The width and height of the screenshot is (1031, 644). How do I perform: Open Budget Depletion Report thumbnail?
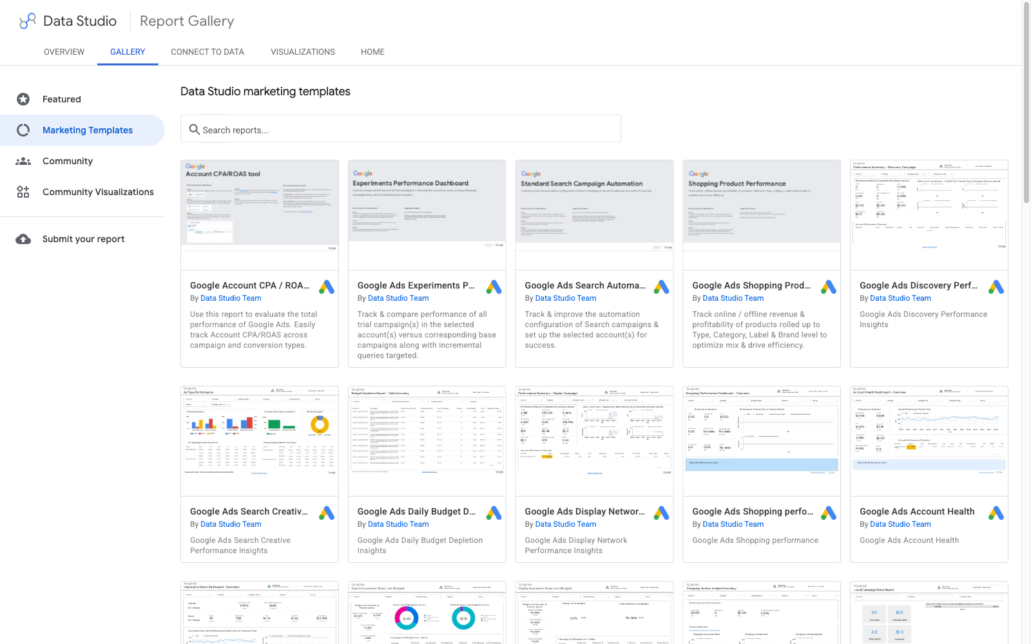point(427,441)
